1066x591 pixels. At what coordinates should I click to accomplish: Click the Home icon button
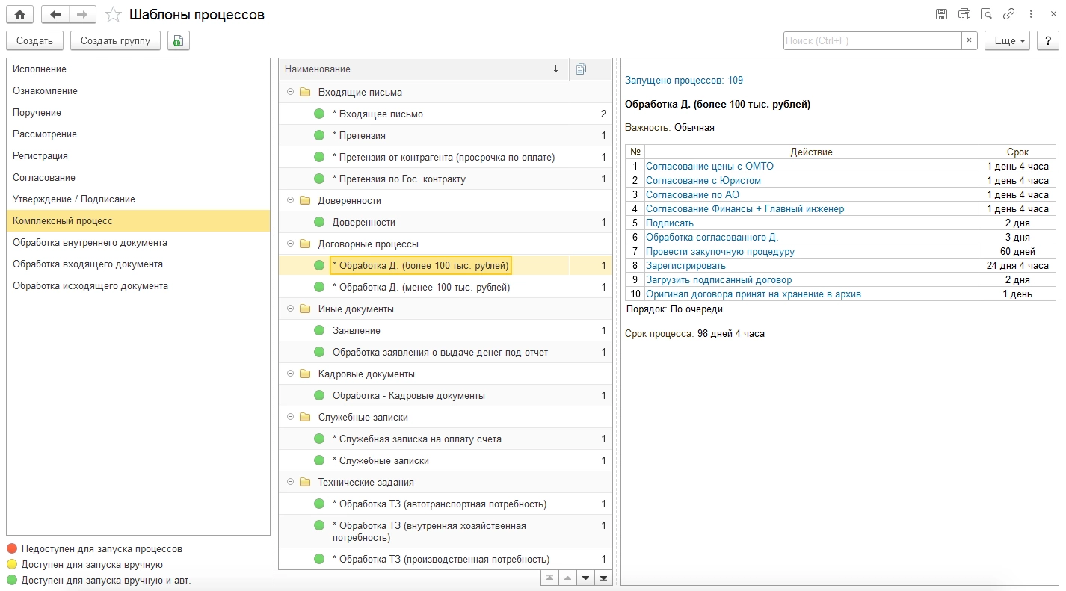pos(20,14)
